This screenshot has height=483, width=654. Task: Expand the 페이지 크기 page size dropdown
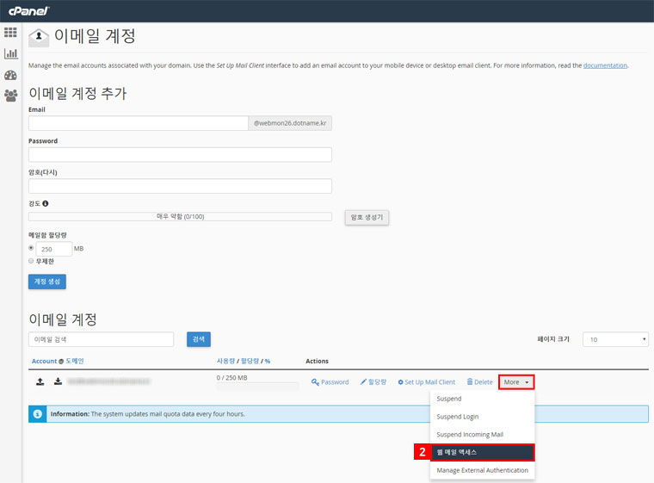pos(615,339)
